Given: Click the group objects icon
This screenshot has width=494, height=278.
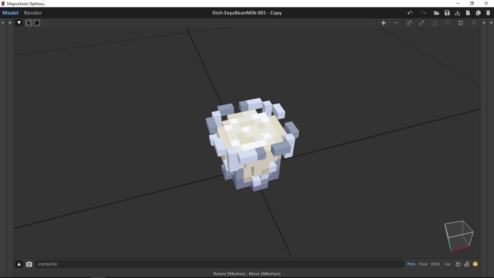Looking at the screenshot, I should point(409,23).
